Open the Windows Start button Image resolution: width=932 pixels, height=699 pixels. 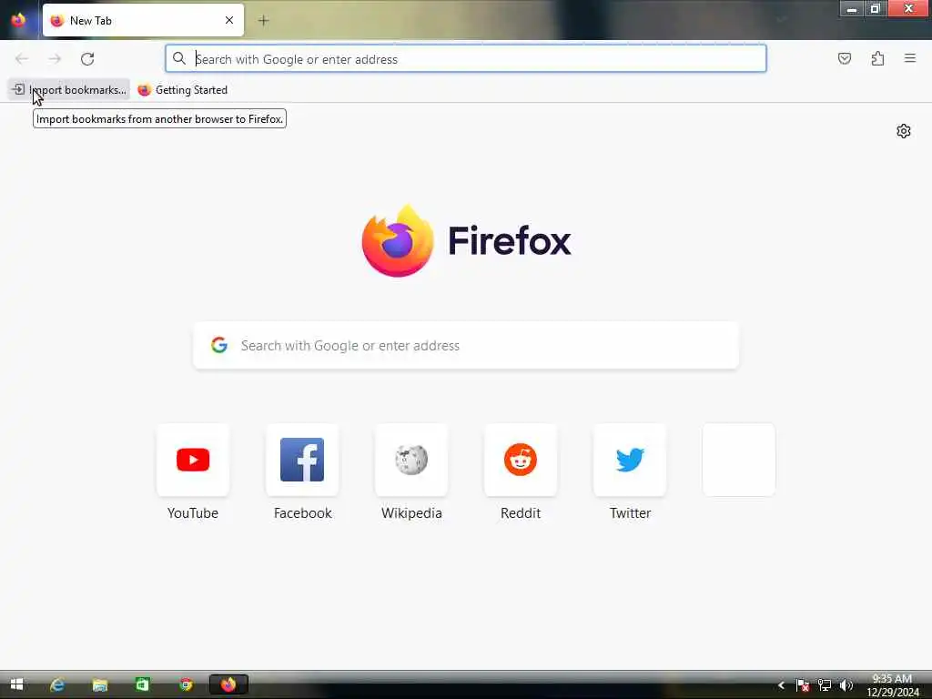click(x=16, y=684)
